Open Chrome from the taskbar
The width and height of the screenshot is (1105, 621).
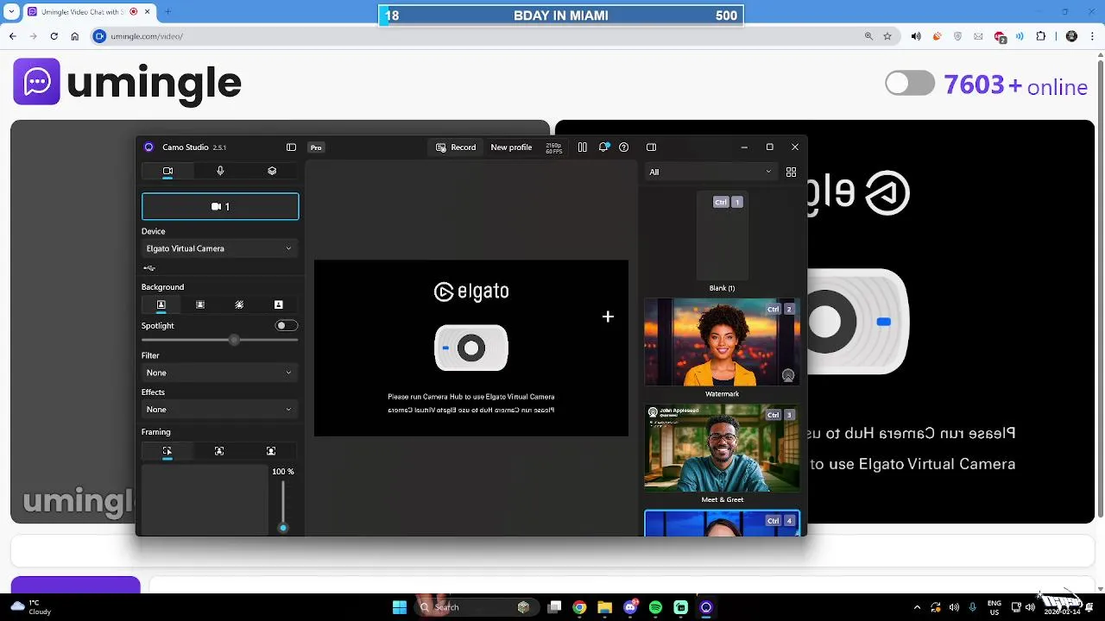579,607
